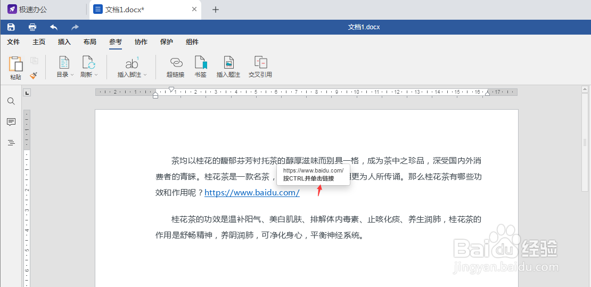Insert a Hyperlink (超链接)
Image resolution: width=591 pixels, height=287 pixels.
[176, 67]
